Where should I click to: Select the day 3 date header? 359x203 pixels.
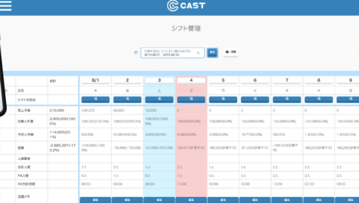click(x=159, y=81)
